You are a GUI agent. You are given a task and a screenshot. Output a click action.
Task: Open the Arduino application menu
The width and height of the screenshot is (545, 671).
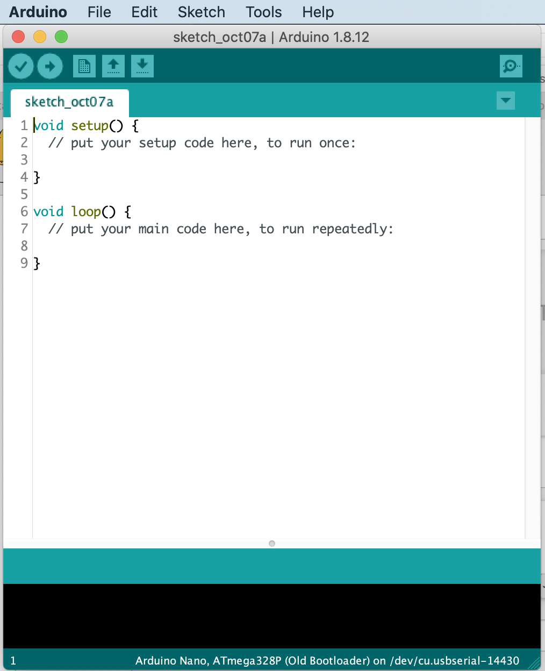(x=38, y=12)
